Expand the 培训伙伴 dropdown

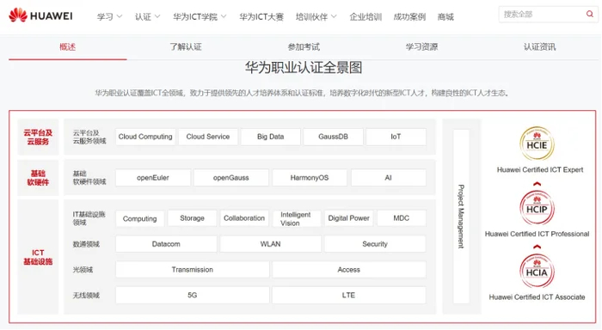[316, 17]
